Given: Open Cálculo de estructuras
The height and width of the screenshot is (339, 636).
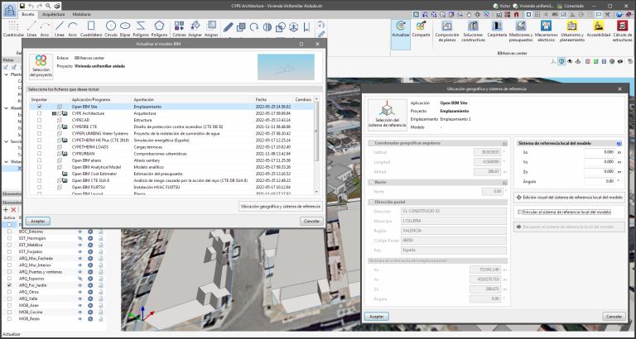Looking at the screenshot, I should 622,31.
